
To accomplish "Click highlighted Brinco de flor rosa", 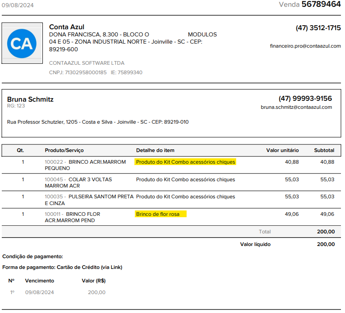I will coord(161,214).
